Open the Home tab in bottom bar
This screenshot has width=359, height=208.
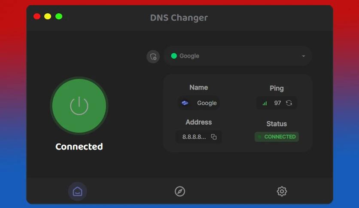(77, 191)
